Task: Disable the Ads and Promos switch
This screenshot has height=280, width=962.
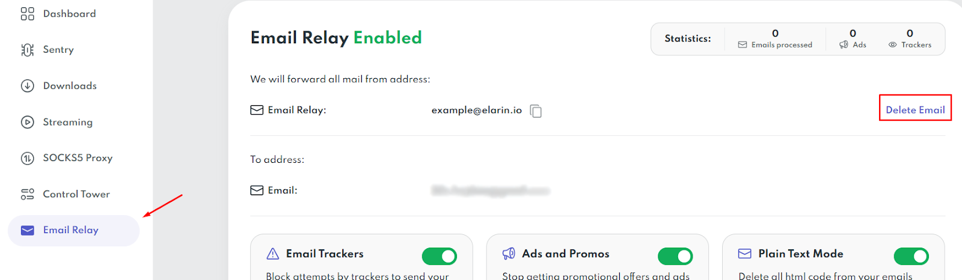Action: 675,257
